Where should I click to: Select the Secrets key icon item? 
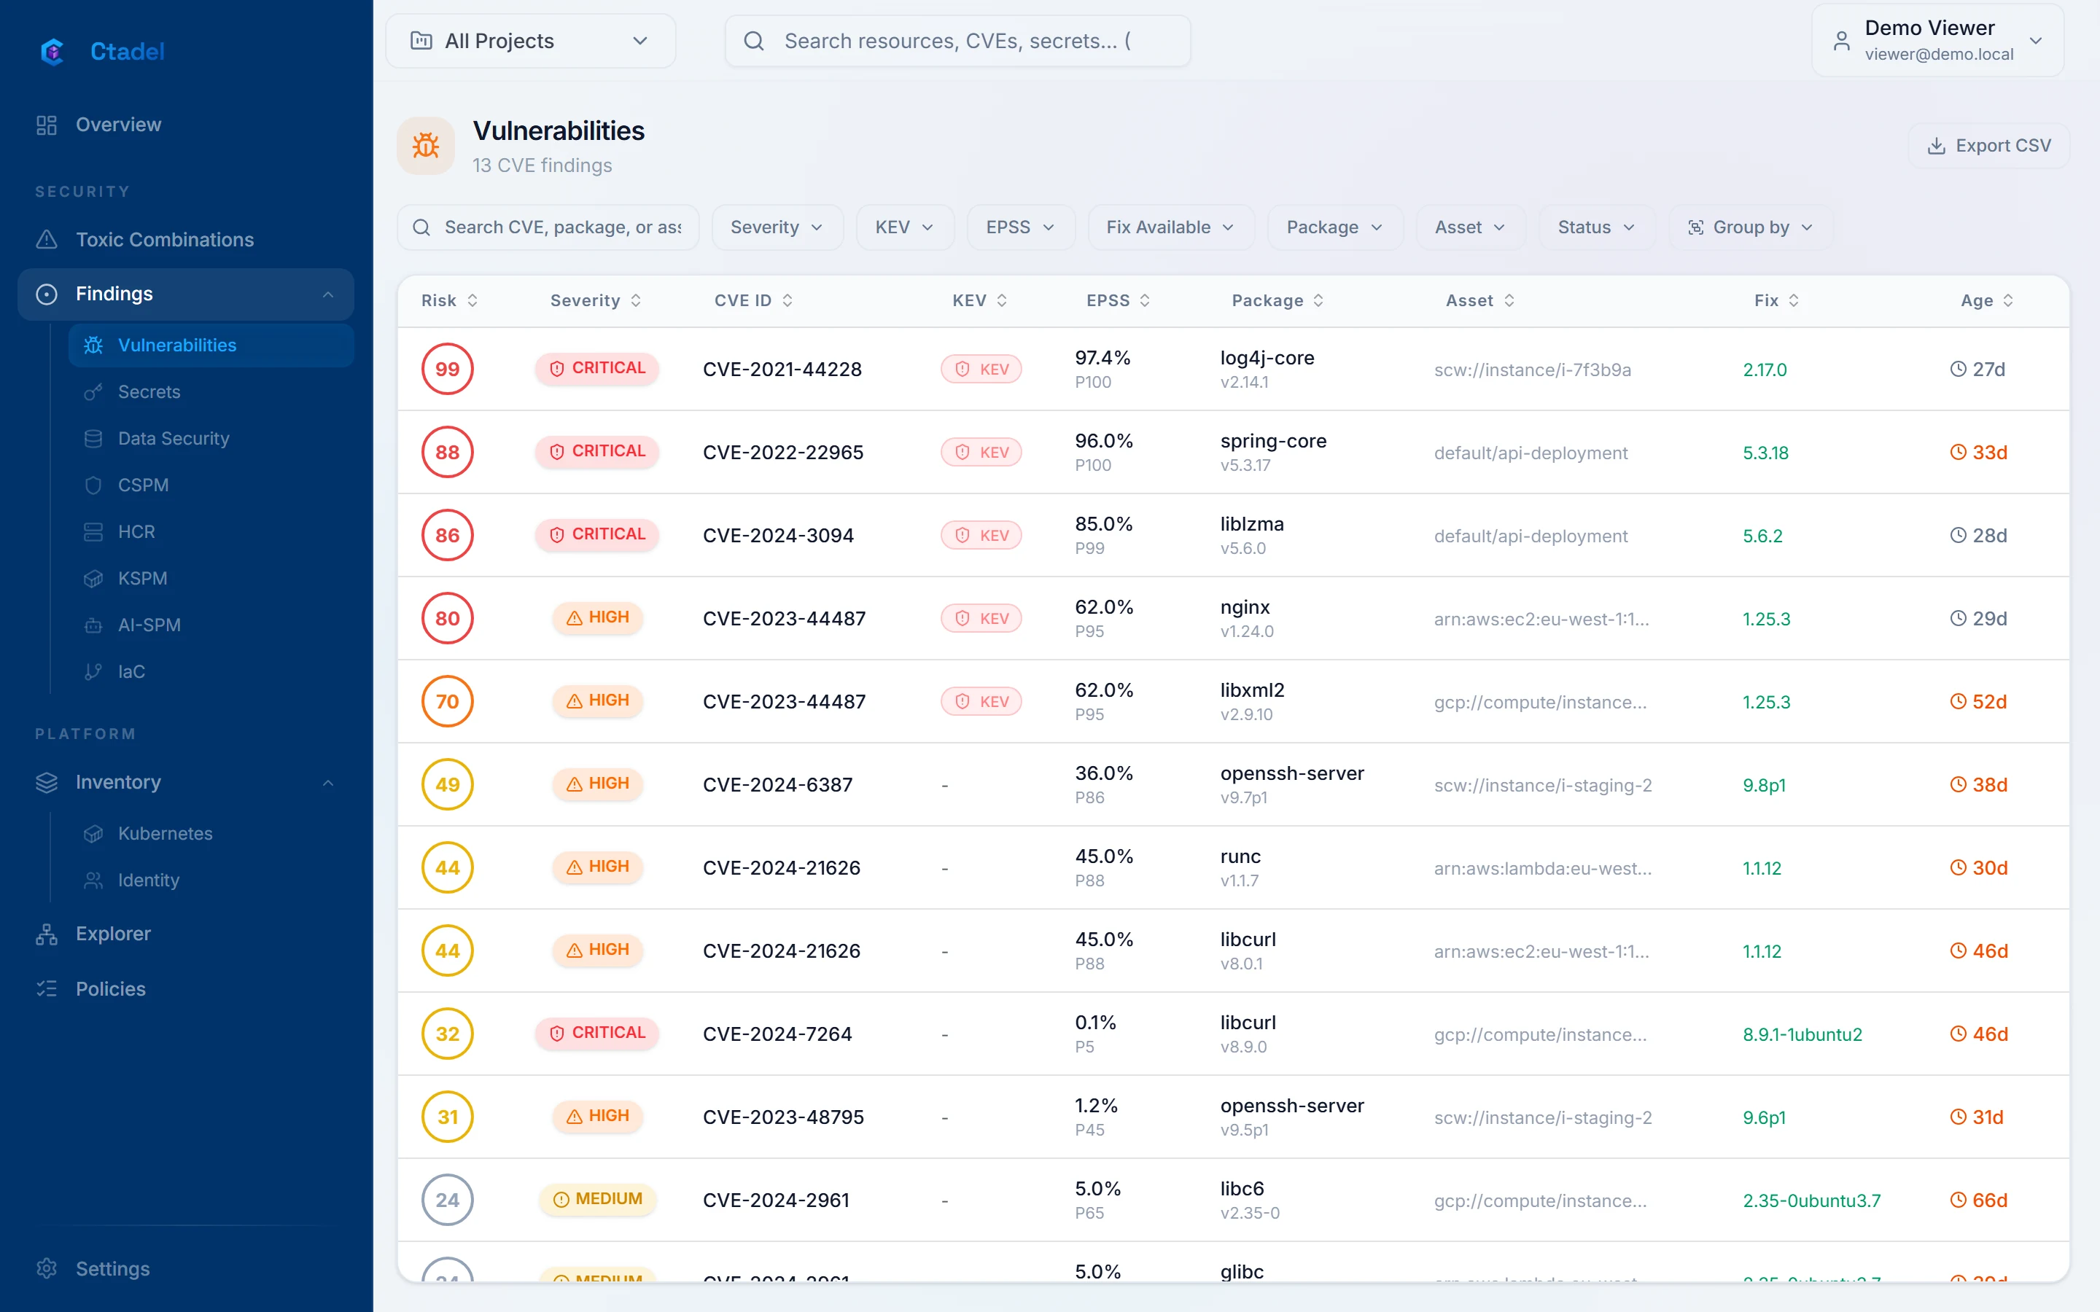(211, 391)
